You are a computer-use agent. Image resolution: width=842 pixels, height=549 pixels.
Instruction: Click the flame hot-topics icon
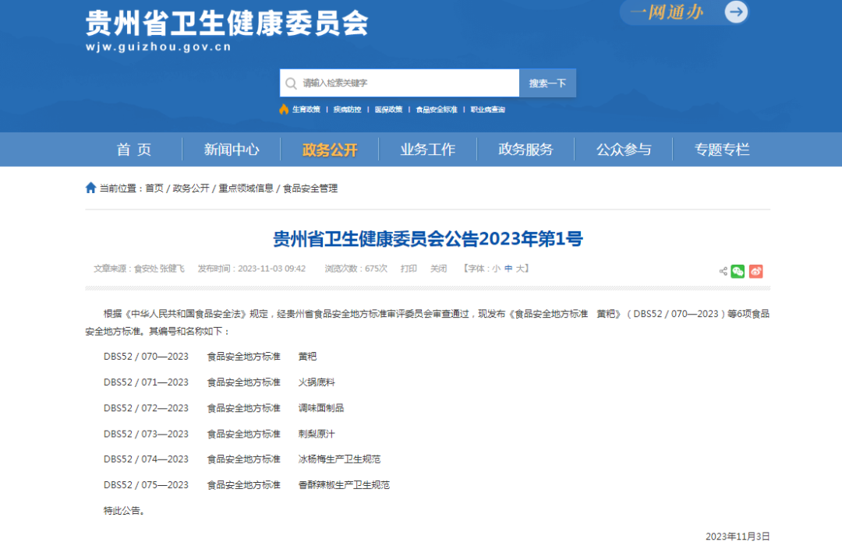[284, 109]
